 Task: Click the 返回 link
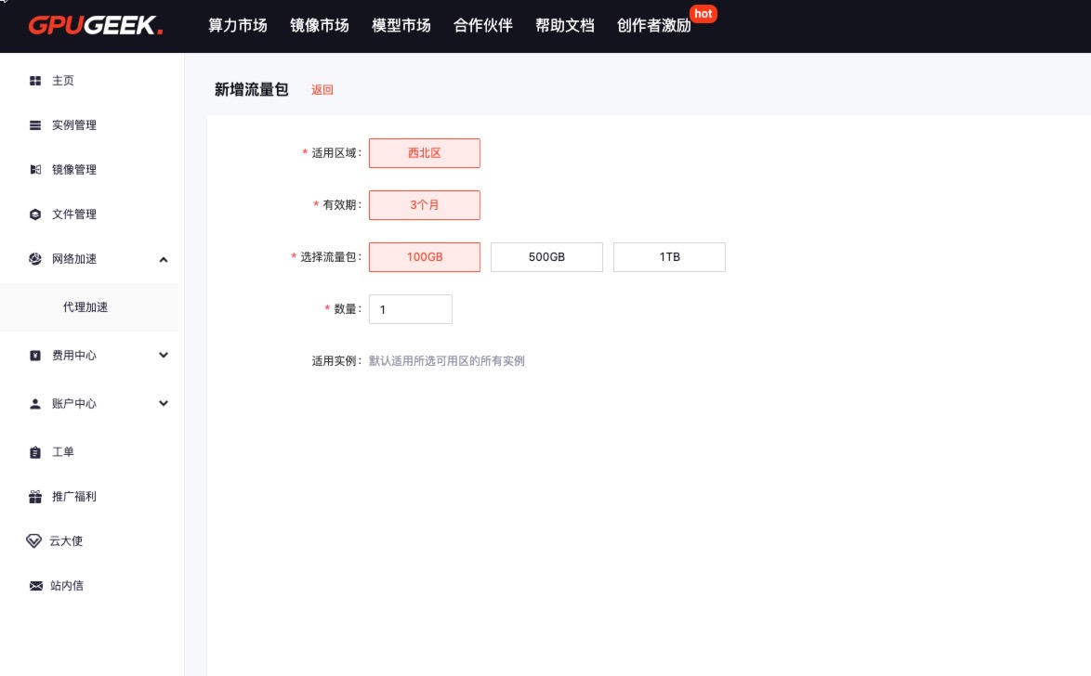(322, 90)
